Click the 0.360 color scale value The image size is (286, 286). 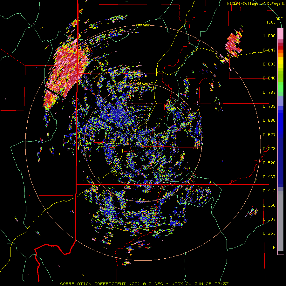[x=269, y=205]
